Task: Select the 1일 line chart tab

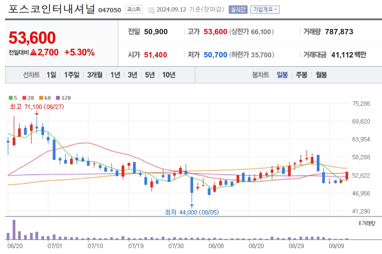Action: [51, 75]
